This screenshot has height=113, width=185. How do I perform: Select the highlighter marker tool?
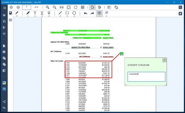[28, 13]
